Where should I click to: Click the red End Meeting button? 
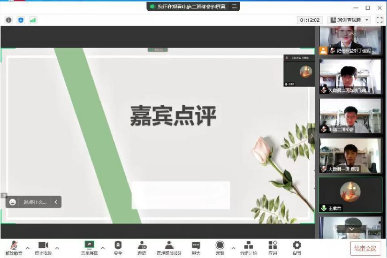tap(366, 248)
